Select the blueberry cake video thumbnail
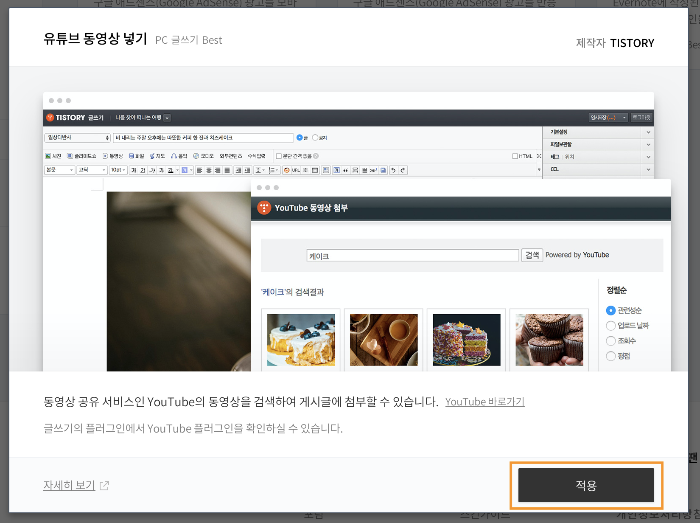Image resolution: width=700 pixels, height=523 pixels. 301,340
